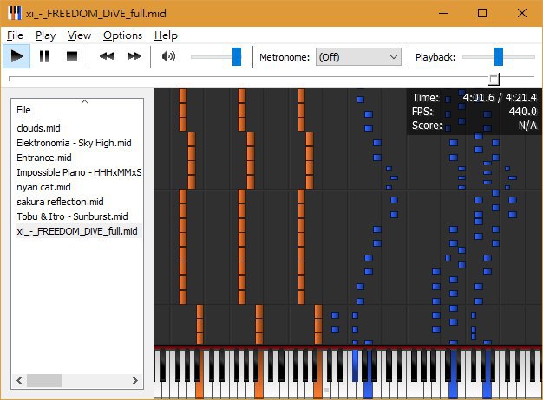
Task: Select nyan cat.mid in file list
Action: click(43, 187)
